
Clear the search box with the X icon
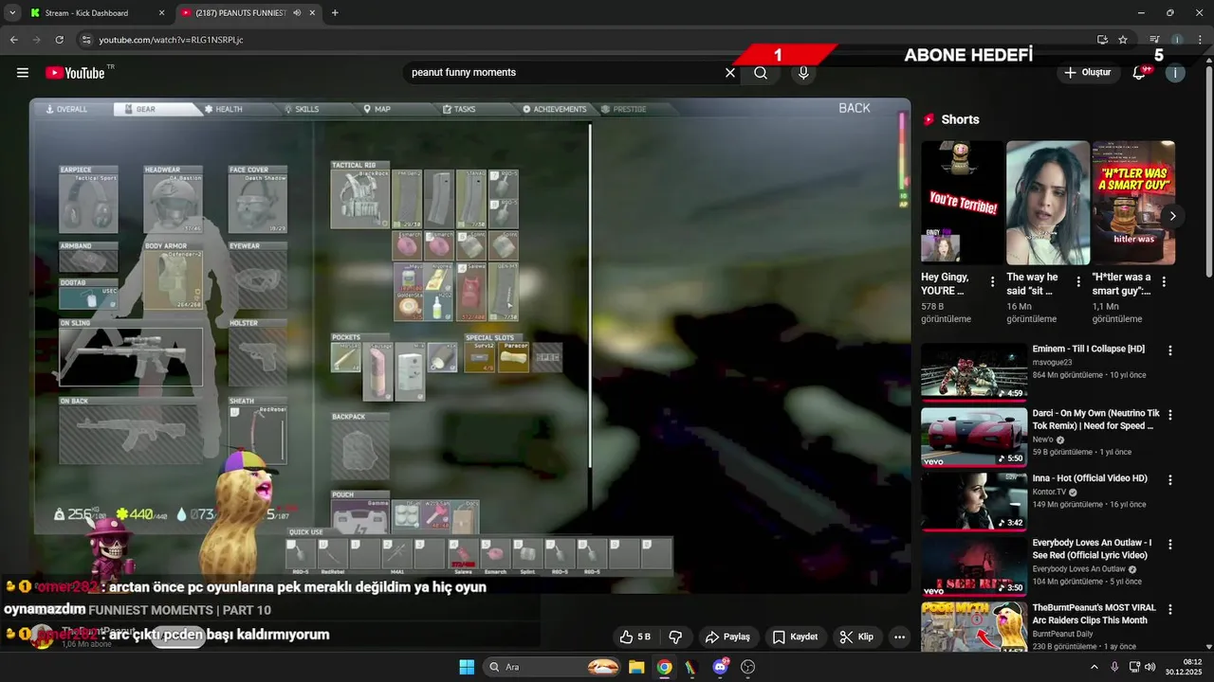click(730, 73)
